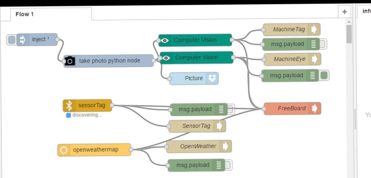371x178 pixels.
Task: Click the vertical scrollbar of the canvas
Action: coord(349,34)
